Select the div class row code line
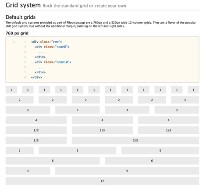The width and height of the screenshot is (206, 190). [46, 41]
